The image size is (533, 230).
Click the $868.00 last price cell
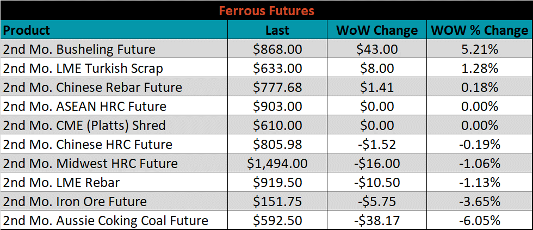[277, 49]
